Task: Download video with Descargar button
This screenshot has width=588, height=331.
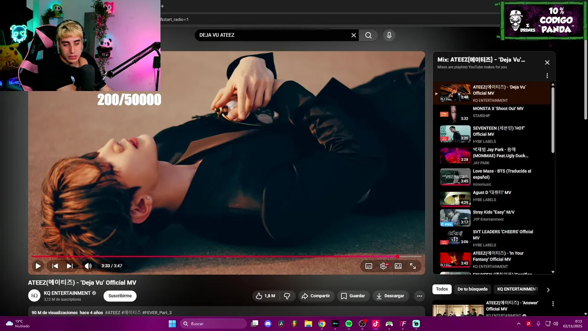Action: point(390,296)
